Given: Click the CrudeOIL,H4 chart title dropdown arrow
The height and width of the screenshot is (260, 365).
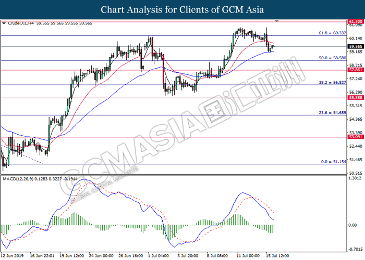Looking at the screenshot, I should (x=4, y=23).
